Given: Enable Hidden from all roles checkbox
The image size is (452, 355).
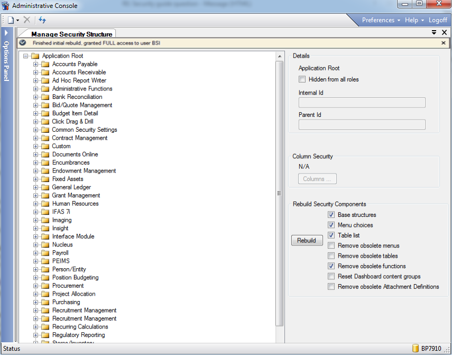Looking at the screenshot, I should (302, 79).
